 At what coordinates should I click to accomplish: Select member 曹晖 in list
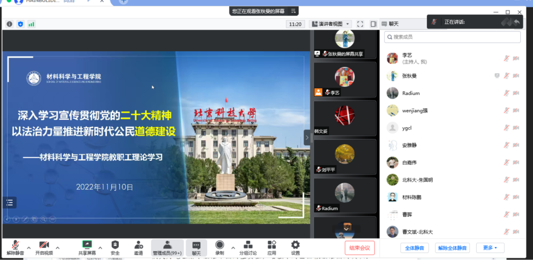(x=452, y=214)
